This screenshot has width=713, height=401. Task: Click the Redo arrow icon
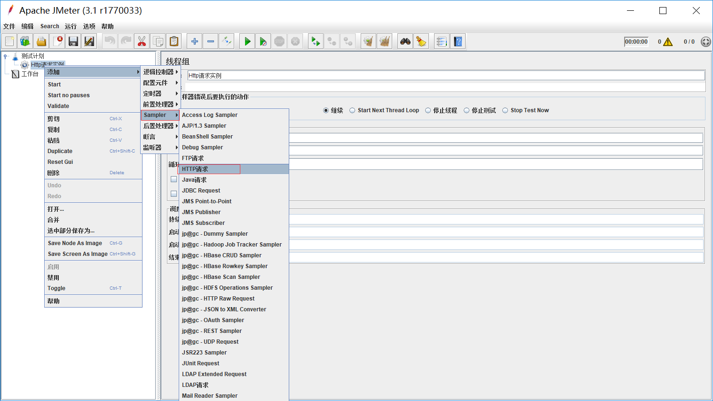tap(126, 41)
